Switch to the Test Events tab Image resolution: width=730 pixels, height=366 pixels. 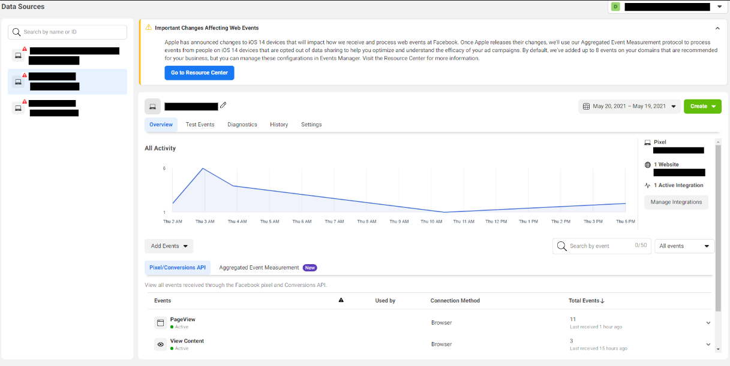tap(200, 125)
